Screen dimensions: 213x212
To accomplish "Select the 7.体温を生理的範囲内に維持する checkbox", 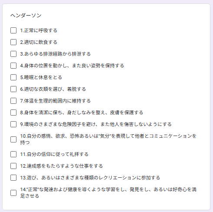I will click(x=13, y=101).
